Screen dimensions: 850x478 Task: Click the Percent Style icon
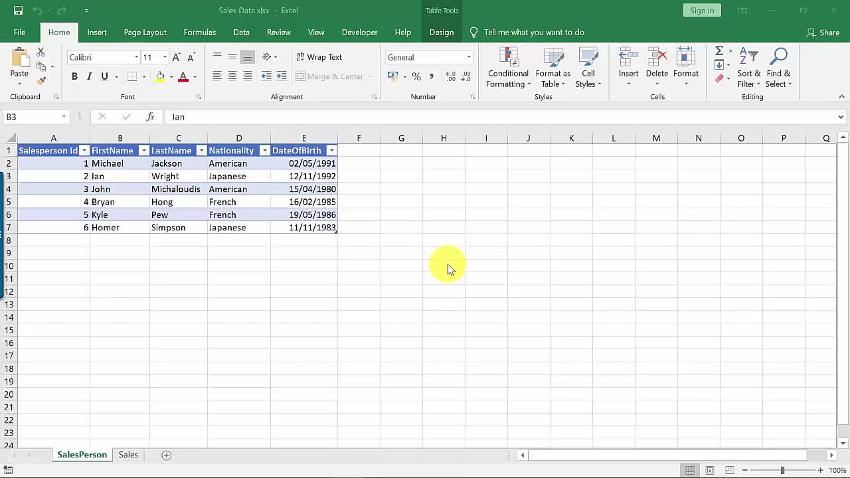point(416,77)
